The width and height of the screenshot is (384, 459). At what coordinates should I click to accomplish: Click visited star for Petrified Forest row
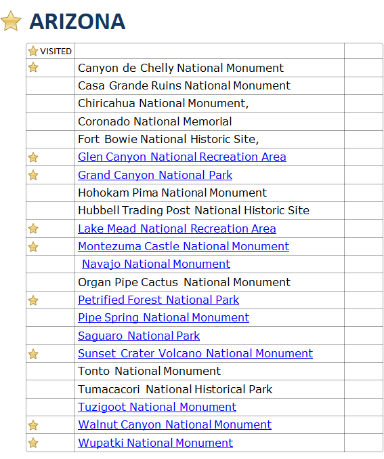tap(33, 300)
